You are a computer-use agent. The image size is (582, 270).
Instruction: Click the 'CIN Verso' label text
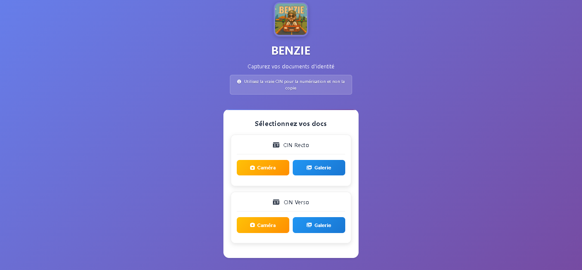pyautogui.click(x=296, y=202)
